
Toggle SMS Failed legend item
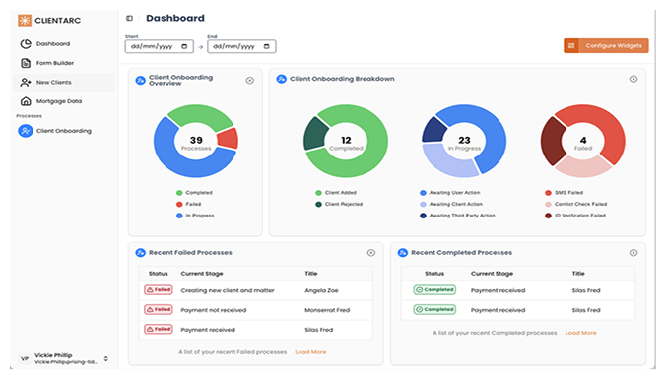tap(565, 193)
